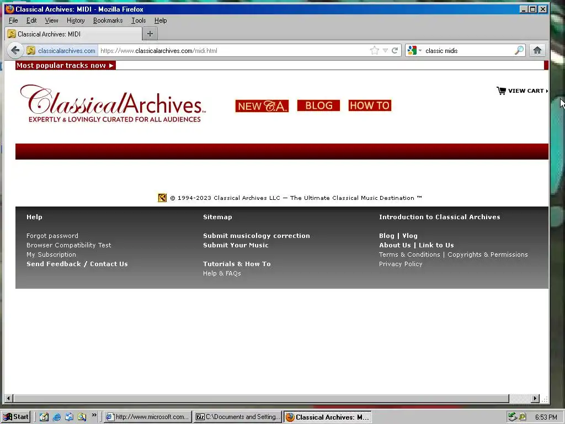Click the yellow system tray icon
This screenshot has width=565, height=424.
[523, 417]
